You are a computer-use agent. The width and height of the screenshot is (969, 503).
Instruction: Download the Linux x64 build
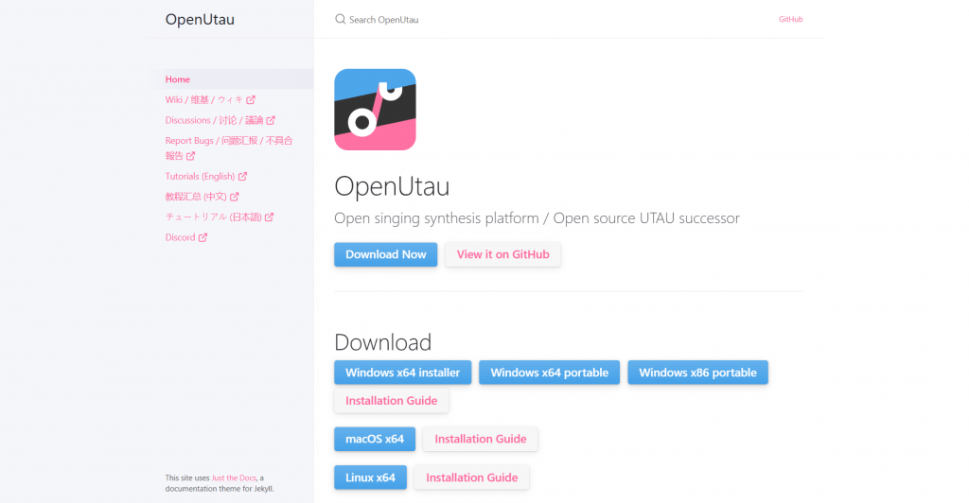[x=370, y=477]
